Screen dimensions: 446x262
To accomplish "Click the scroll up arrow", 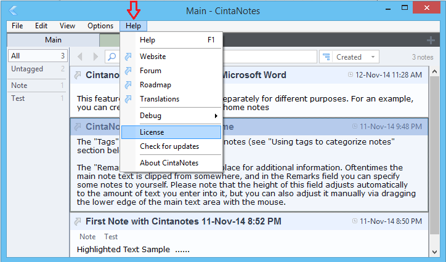I will (x=434, y=71).
